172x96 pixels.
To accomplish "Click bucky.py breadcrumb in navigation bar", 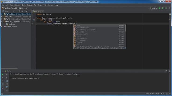I will [x=23, y=8].
